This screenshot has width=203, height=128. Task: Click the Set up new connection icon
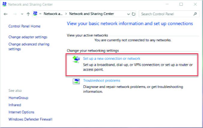(x=76, y=60)
